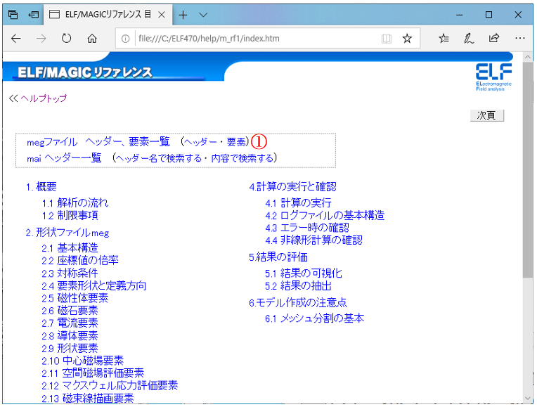Set these tabs aside icon

[34, 15]
